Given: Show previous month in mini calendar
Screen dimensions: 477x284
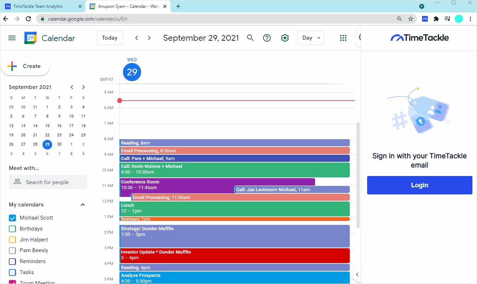Looking at the screenshot, I should 72,87.
